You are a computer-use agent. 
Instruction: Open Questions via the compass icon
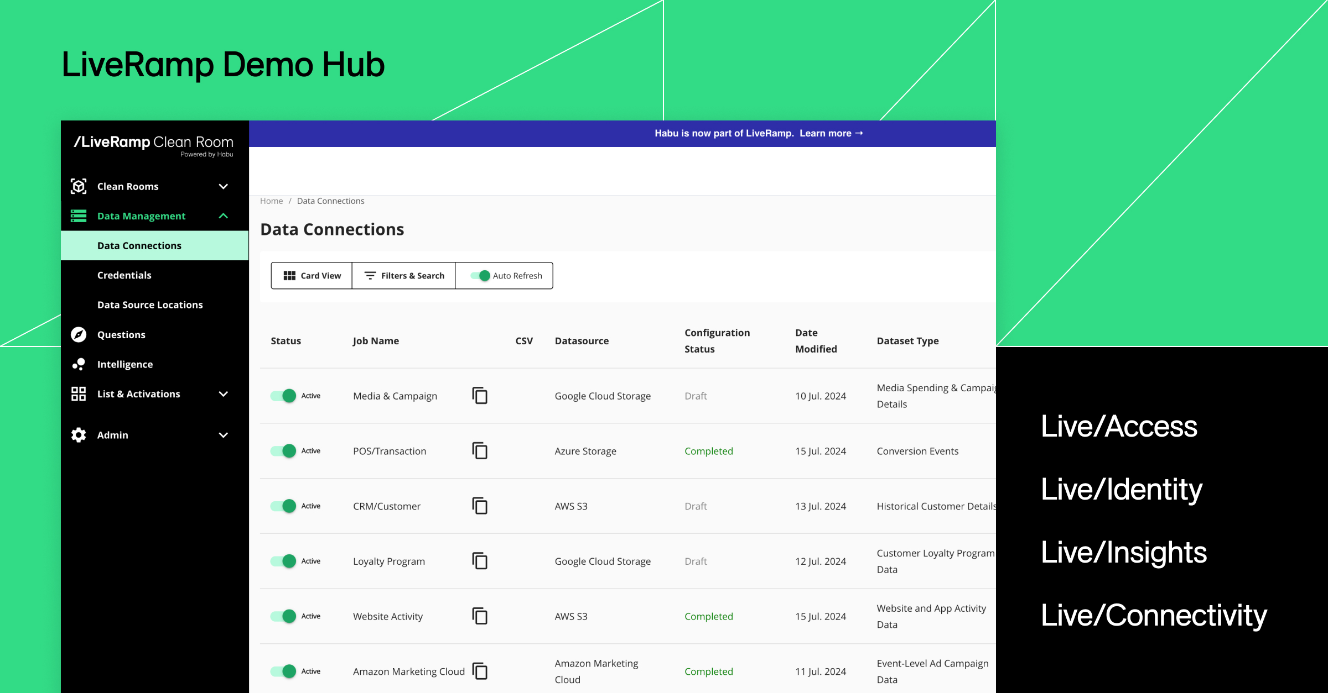78,334
